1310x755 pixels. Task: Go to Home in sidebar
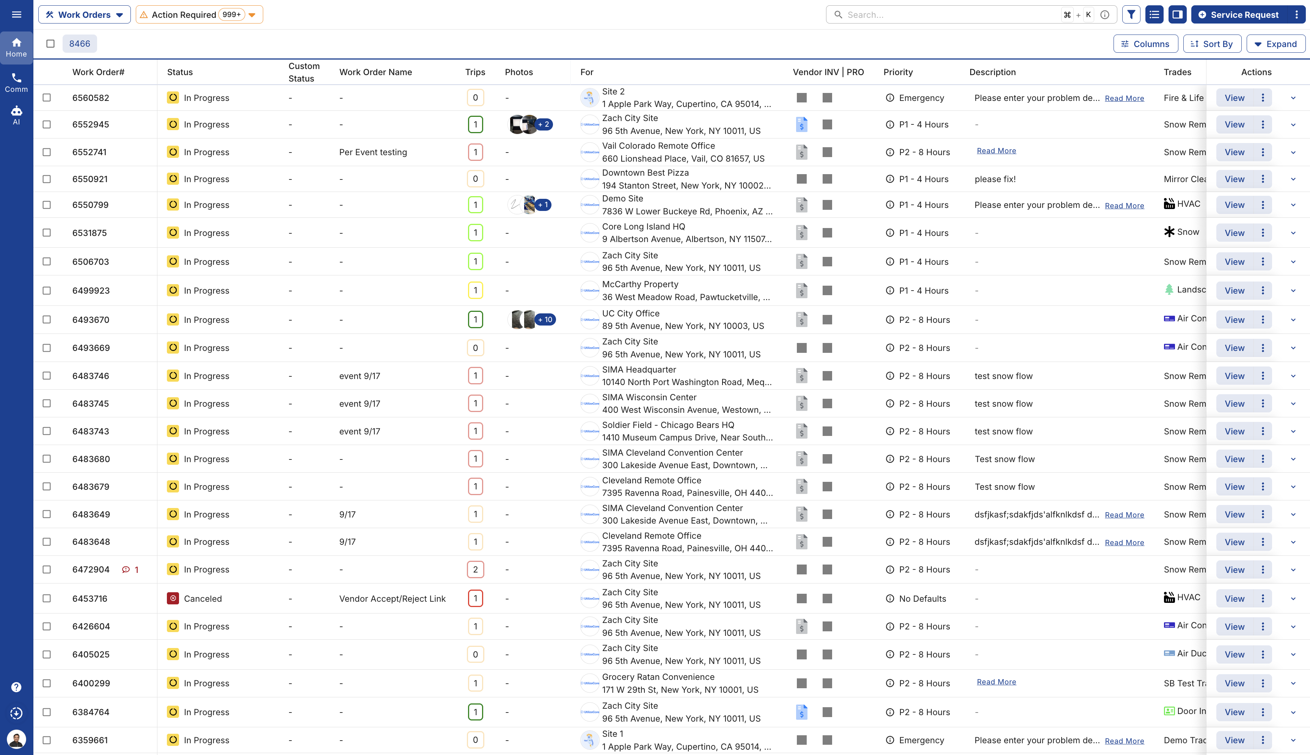click(17, 48)
